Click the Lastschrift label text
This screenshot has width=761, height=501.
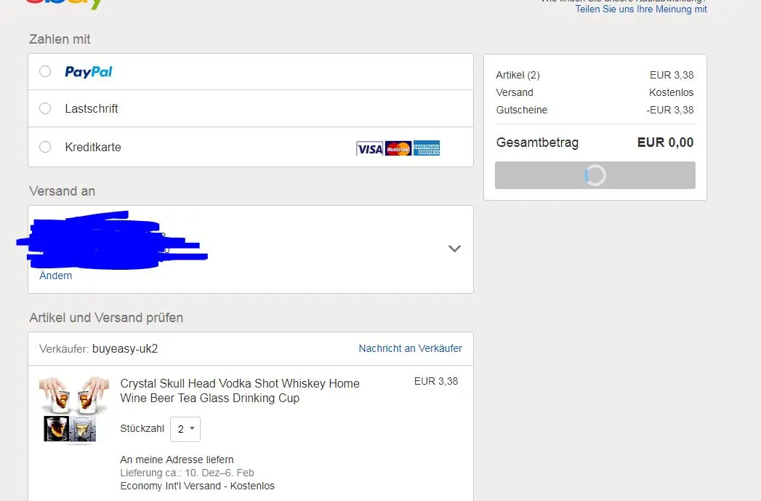click(92, 109)
